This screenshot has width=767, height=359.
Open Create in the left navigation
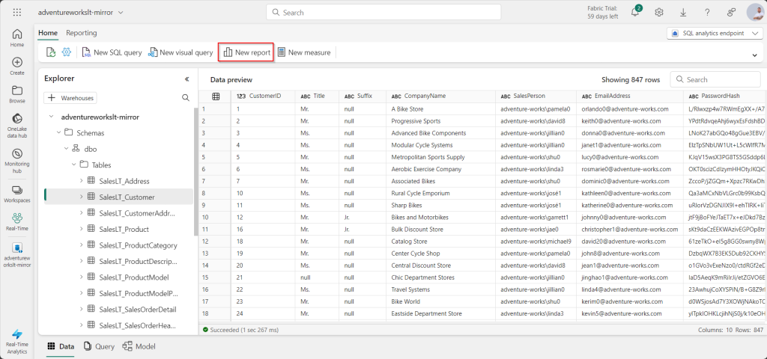[x=17, y=67]
